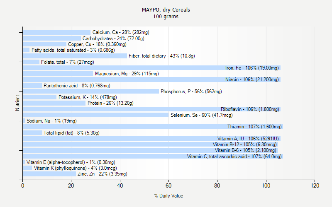Click the 'Copper, Cu - 18% (0.360mg)' label
The height and width of the screenshot is (207, 332).
[97, 44]
